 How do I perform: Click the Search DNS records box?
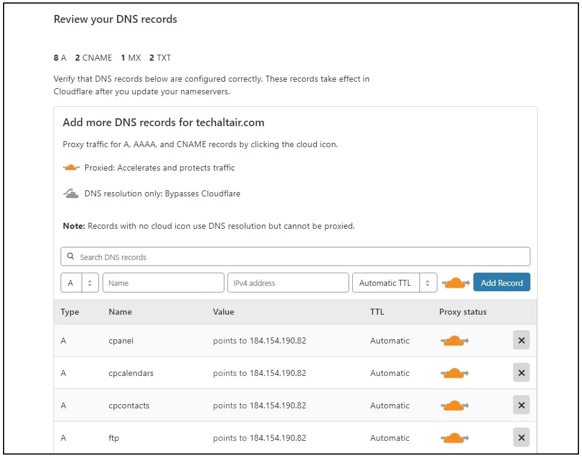(x=295, y=256)
